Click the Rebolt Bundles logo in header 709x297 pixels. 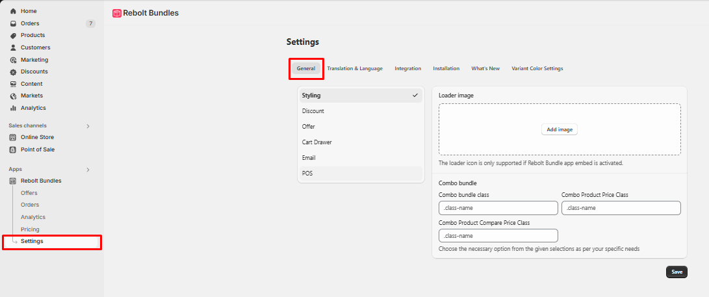[117, 13]
